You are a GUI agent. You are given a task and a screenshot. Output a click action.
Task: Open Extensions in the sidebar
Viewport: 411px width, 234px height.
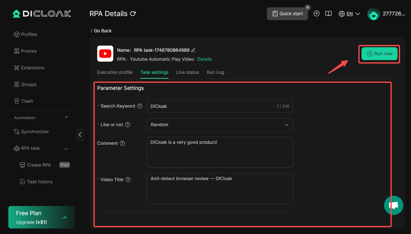click(x=29, y=68)
